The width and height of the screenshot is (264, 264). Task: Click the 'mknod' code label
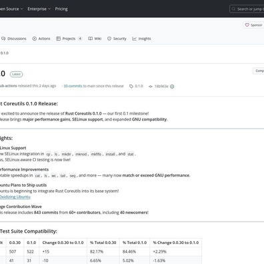pos(81,154)
